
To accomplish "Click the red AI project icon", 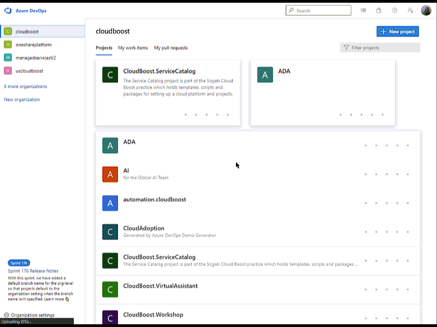I will click(x=110, y=174).
